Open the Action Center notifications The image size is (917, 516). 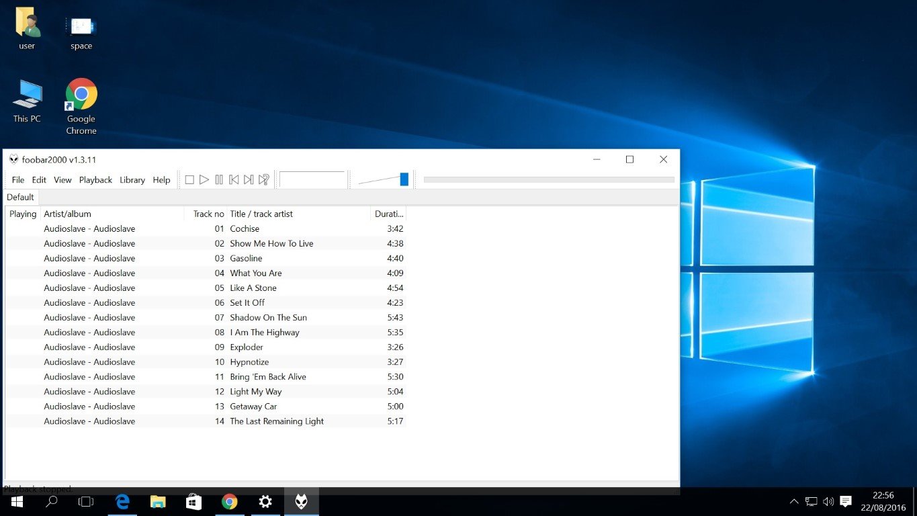[x=846, y=502]
